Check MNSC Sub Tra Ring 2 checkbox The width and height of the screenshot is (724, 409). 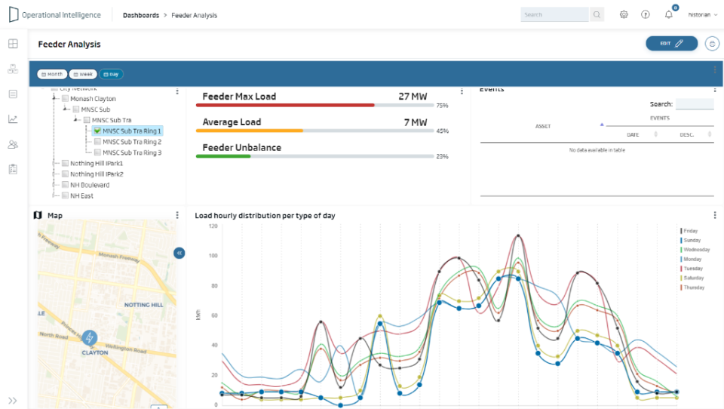click(97, 141)
